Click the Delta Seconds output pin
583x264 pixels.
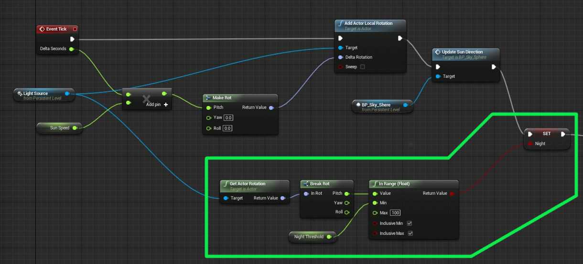(x=71, y=49)
